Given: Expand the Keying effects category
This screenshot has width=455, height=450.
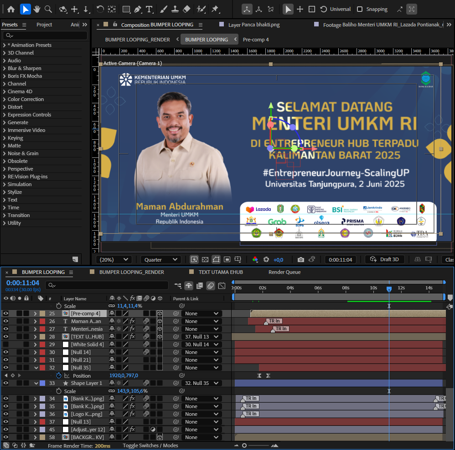Looking at the screenshot, I should click(5, 138).
